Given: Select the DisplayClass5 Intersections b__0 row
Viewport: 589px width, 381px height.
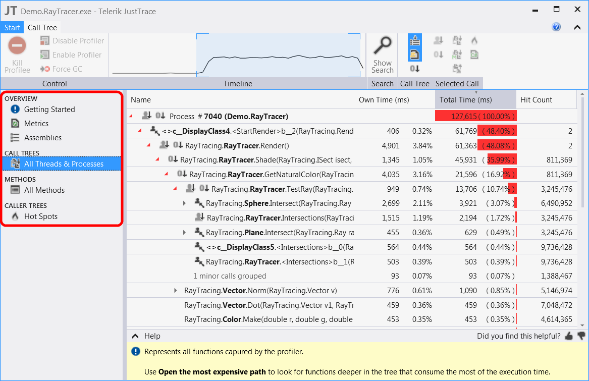Looking at the screenshot, I should click(x=352, y=247).
